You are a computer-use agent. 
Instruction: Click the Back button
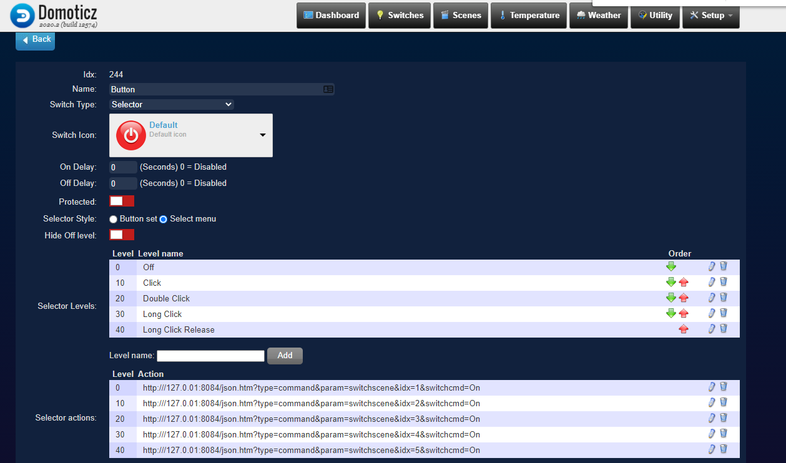tap(36, 39)
